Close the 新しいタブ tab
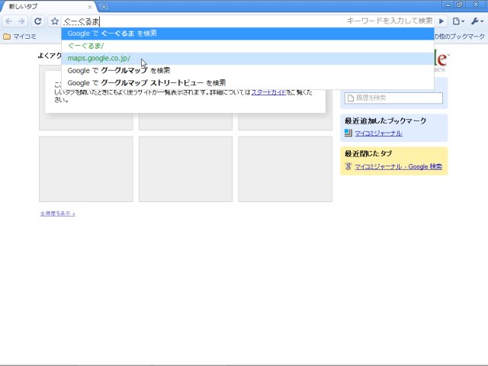Screen dimensions: 488x366 (x=90, y=7)
